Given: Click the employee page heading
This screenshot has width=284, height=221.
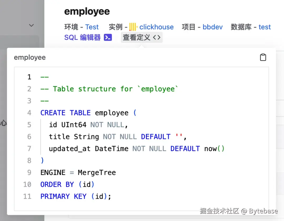Looking at the screenshot, I should click(x=87, y=12).
